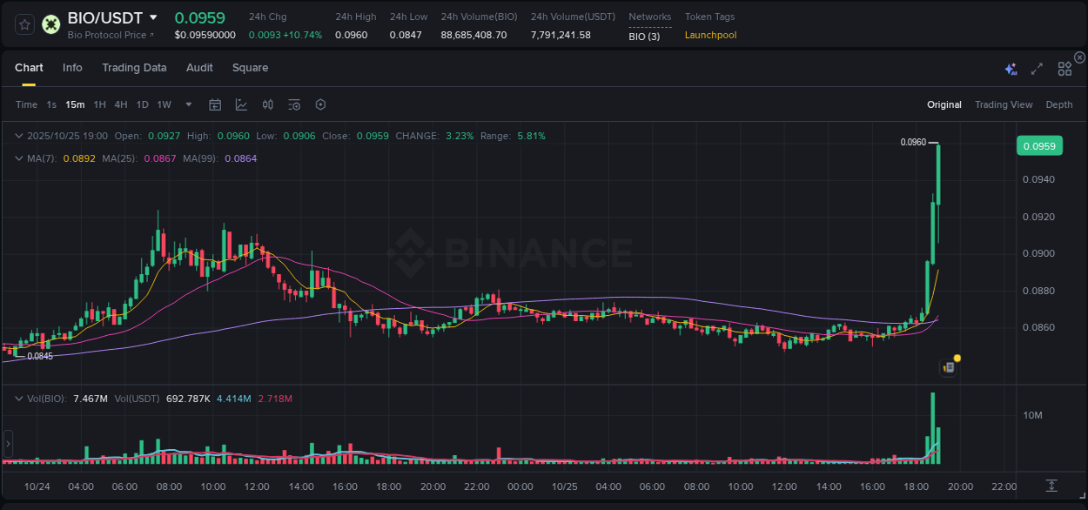1088x510 pixels.
Task: Open the indicator display settings icon
Action: pos(294,104)
